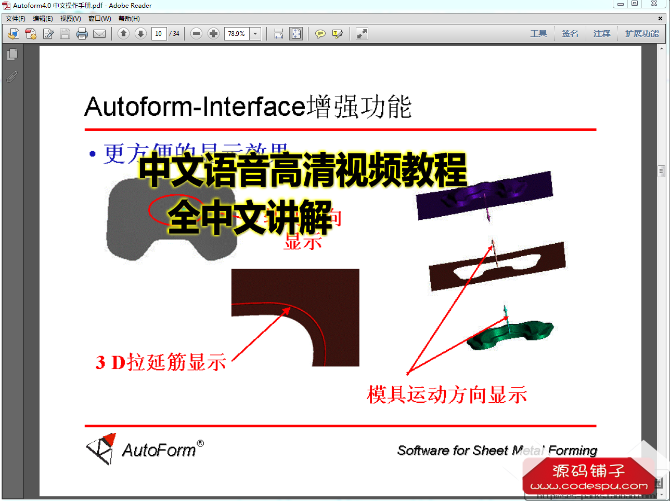Image resolution: width=670 pixels, height=501 pixels.
Task: Click the slide title Autoform-Interface增强功能
Action: click(248, 107)
